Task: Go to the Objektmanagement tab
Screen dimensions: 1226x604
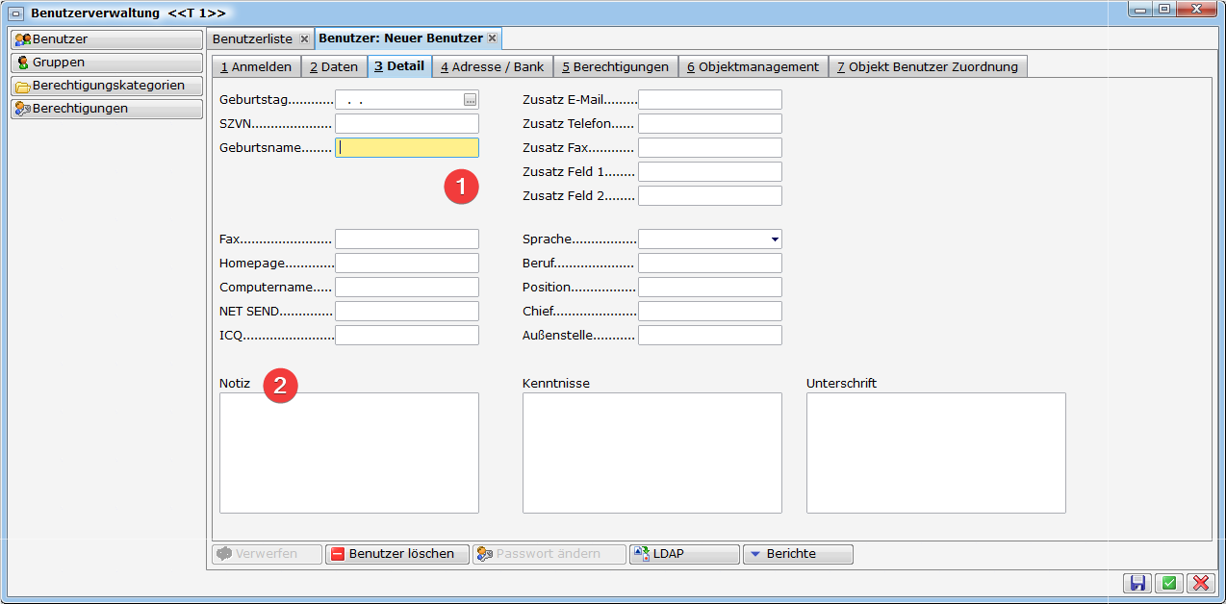Action: [x=753, y=66]
